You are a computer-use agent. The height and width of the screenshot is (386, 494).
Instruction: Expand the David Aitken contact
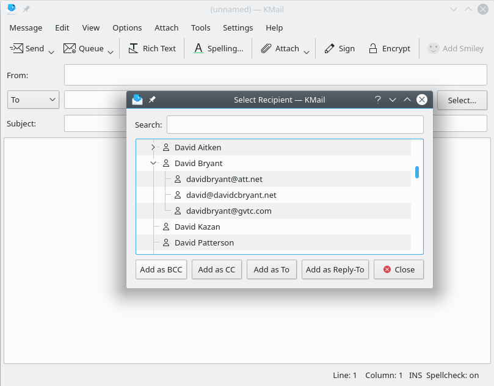(x=153, y=147)
